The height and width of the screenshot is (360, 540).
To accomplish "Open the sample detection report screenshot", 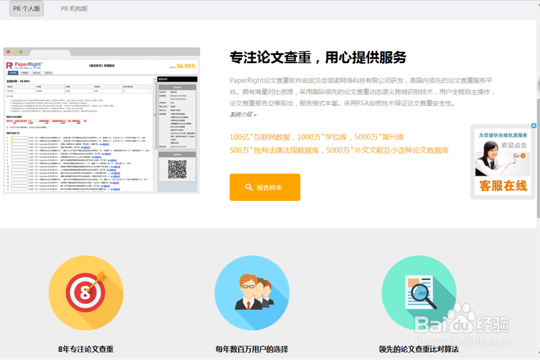I will [x=102, y=121].
